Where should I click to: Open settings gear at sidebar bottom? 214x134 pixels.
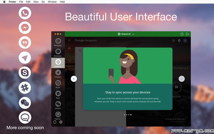[x=61, y=122]
